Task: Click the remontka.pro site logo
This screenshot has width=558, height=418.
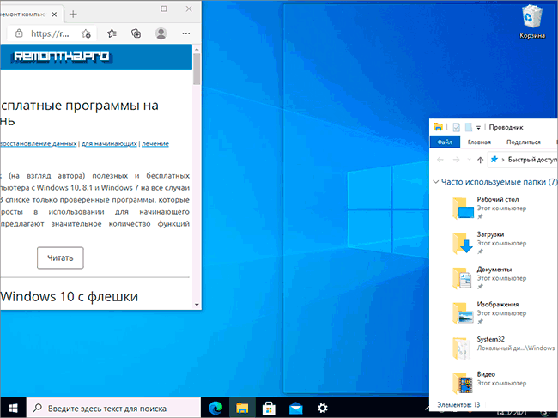Action: 62,57
